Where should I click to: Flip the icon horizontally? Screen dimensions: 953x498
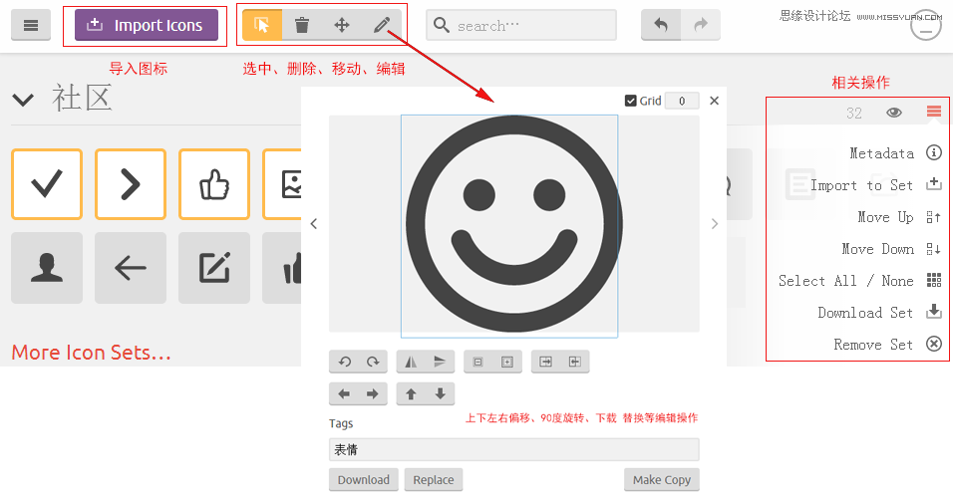point(411,363)
